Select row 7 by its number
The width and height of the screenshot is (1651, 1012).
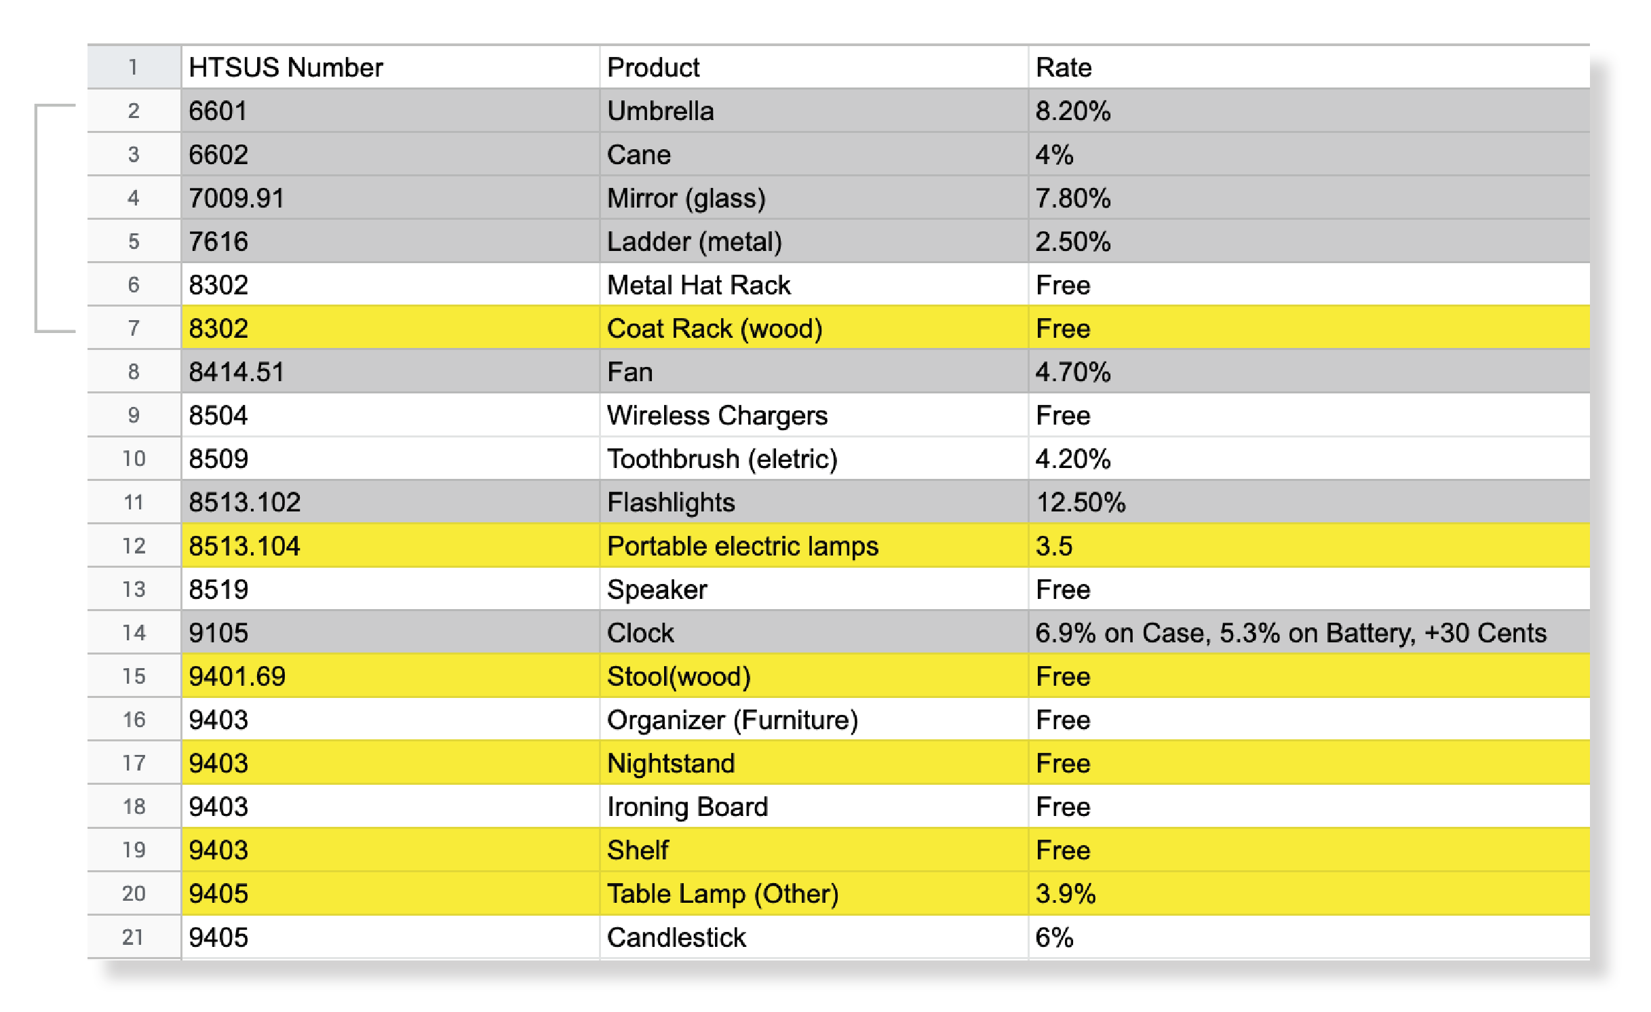pyautogui.click(x=134, y=328)
